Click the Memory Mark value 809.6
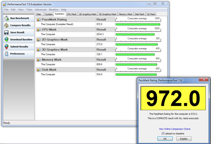 pos(99,64)
